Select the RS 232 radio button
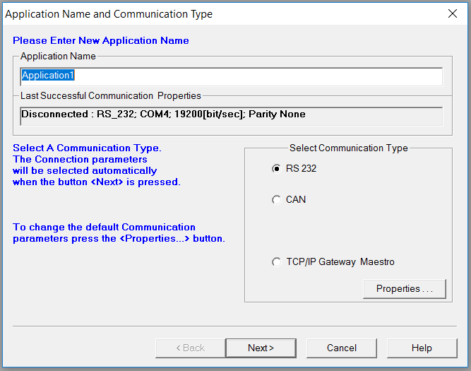The width and height of the screenshot is (471, 371). pos(276,169)
